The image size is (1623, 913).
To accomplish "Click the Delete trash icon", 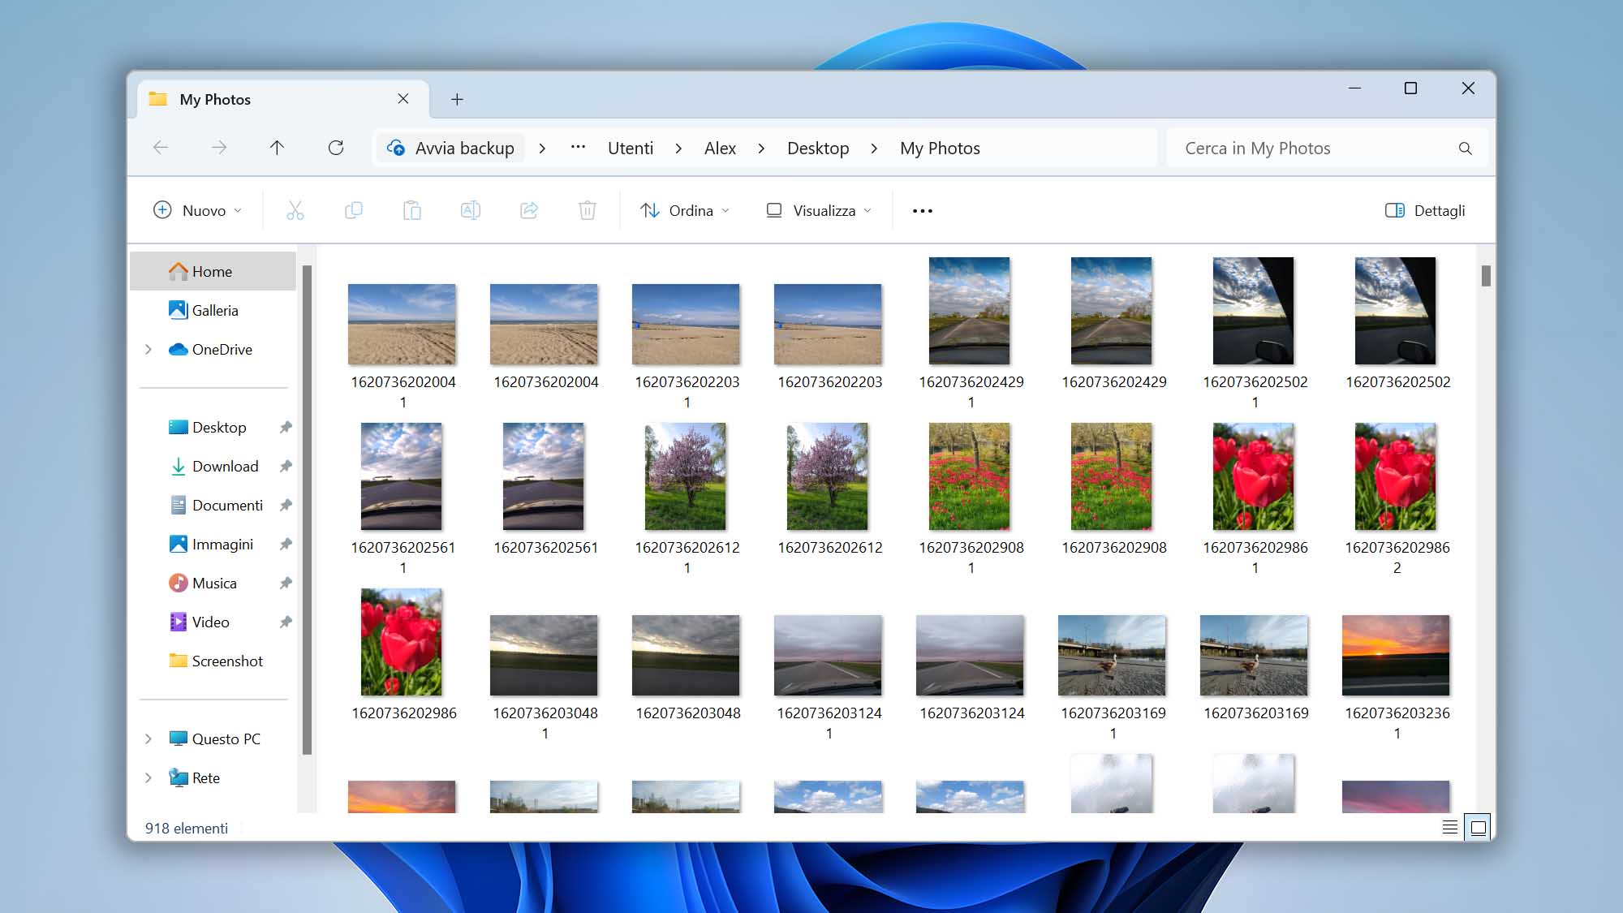I will [x=588, y=211].
